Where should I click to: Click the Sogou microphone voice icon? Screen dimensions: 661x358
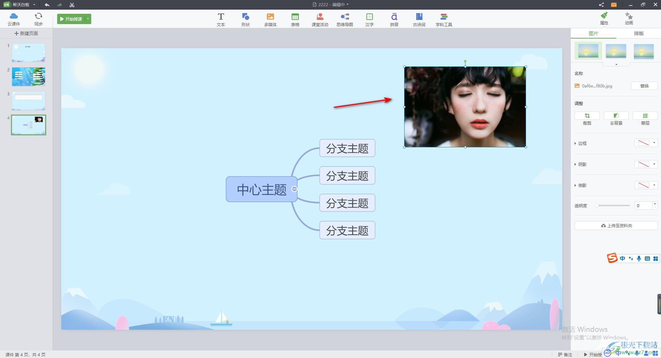tap(639, 259)
